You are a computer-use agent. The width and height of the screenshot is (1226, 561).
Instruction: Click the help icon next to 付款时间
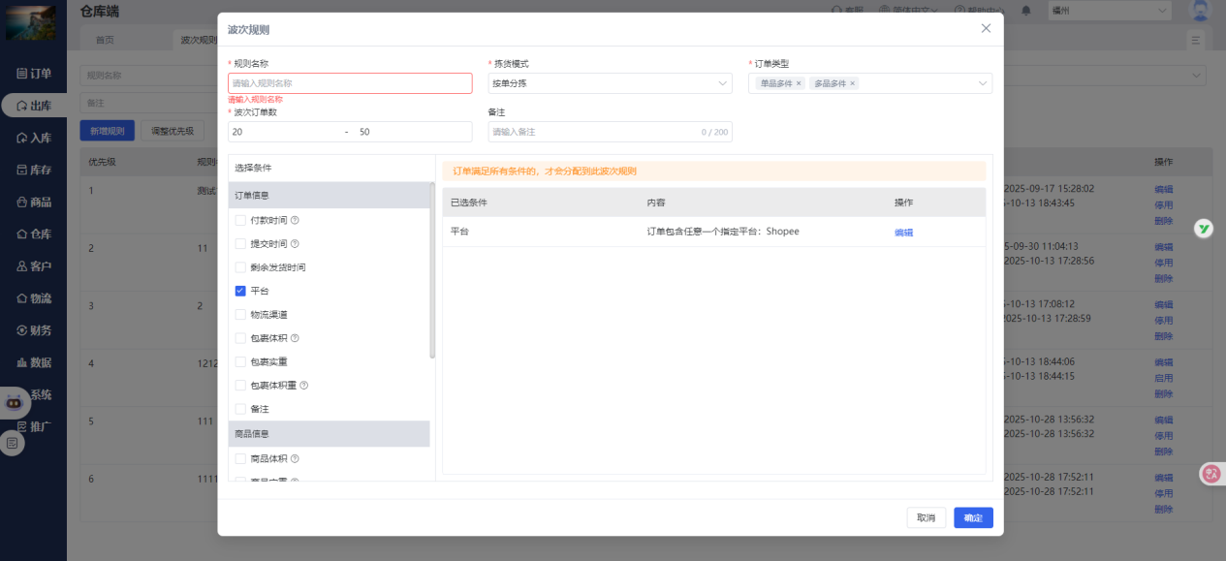[x=295, y=221]
